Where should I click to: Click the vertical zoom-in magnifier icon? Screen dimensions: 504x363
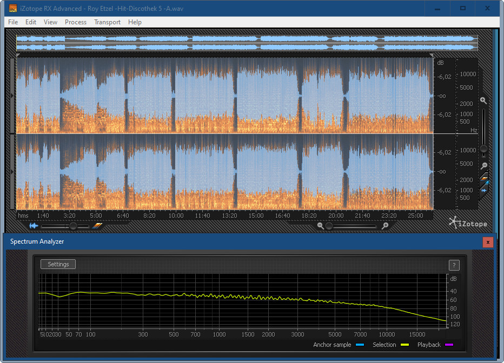pos(483,101)
